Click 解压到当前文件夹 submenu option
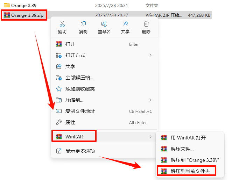 [x=190, y=171]
